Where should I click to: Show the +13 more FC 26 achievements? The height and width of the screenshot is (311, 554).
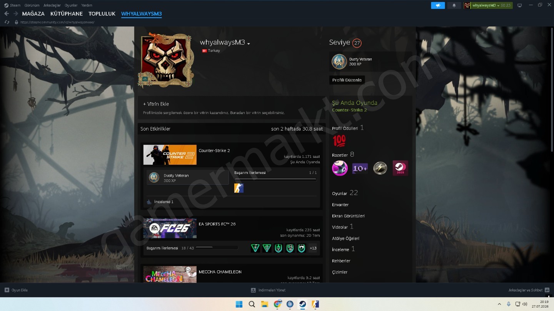[313, 248]
